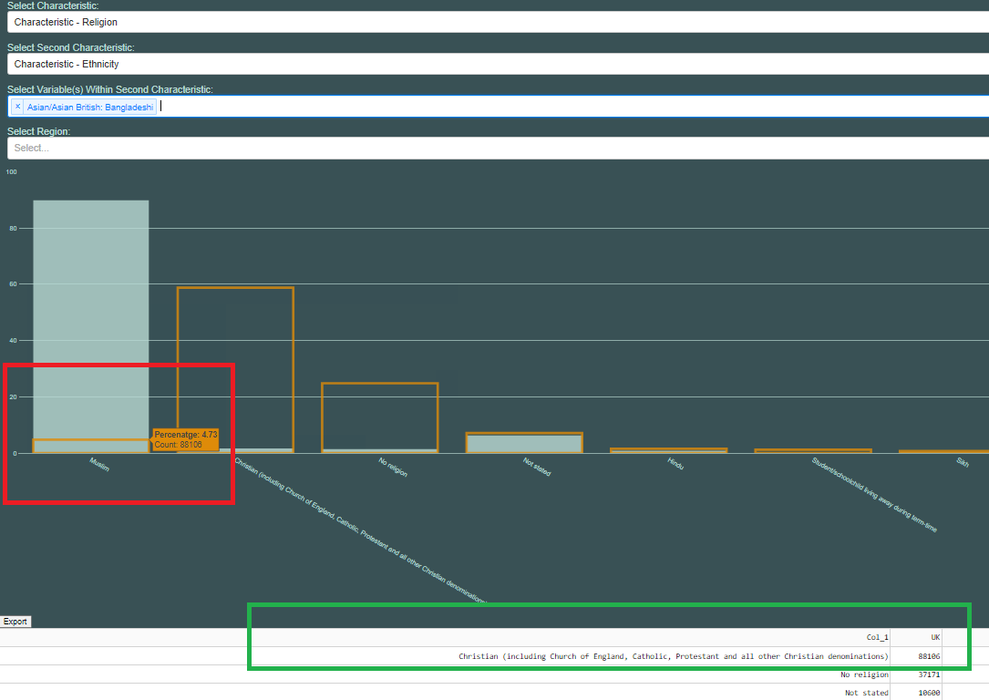Click the 88106 table cell

point(929,656)
